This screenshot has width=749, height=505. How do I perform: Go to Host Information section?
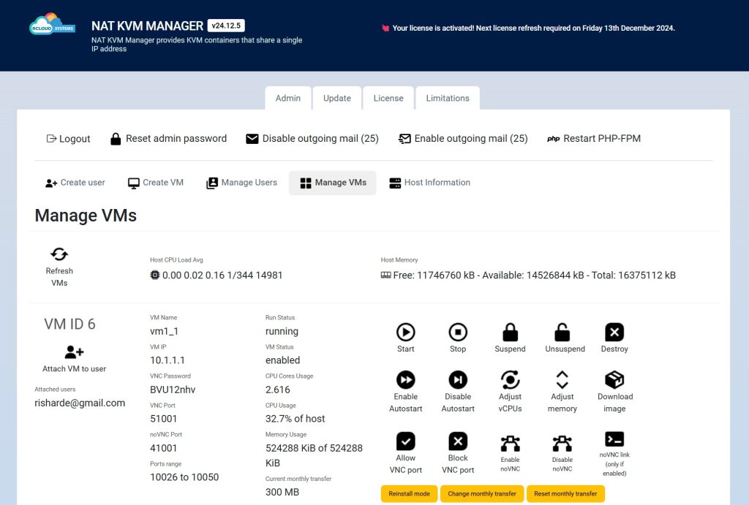point(429,182)
